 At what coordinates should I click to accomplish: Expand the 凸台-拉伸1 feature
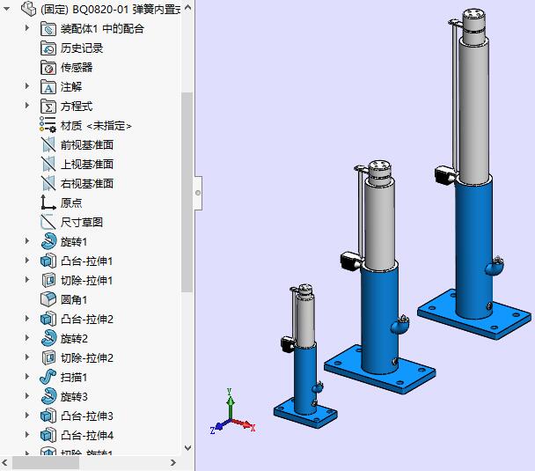tap(27, 261)
